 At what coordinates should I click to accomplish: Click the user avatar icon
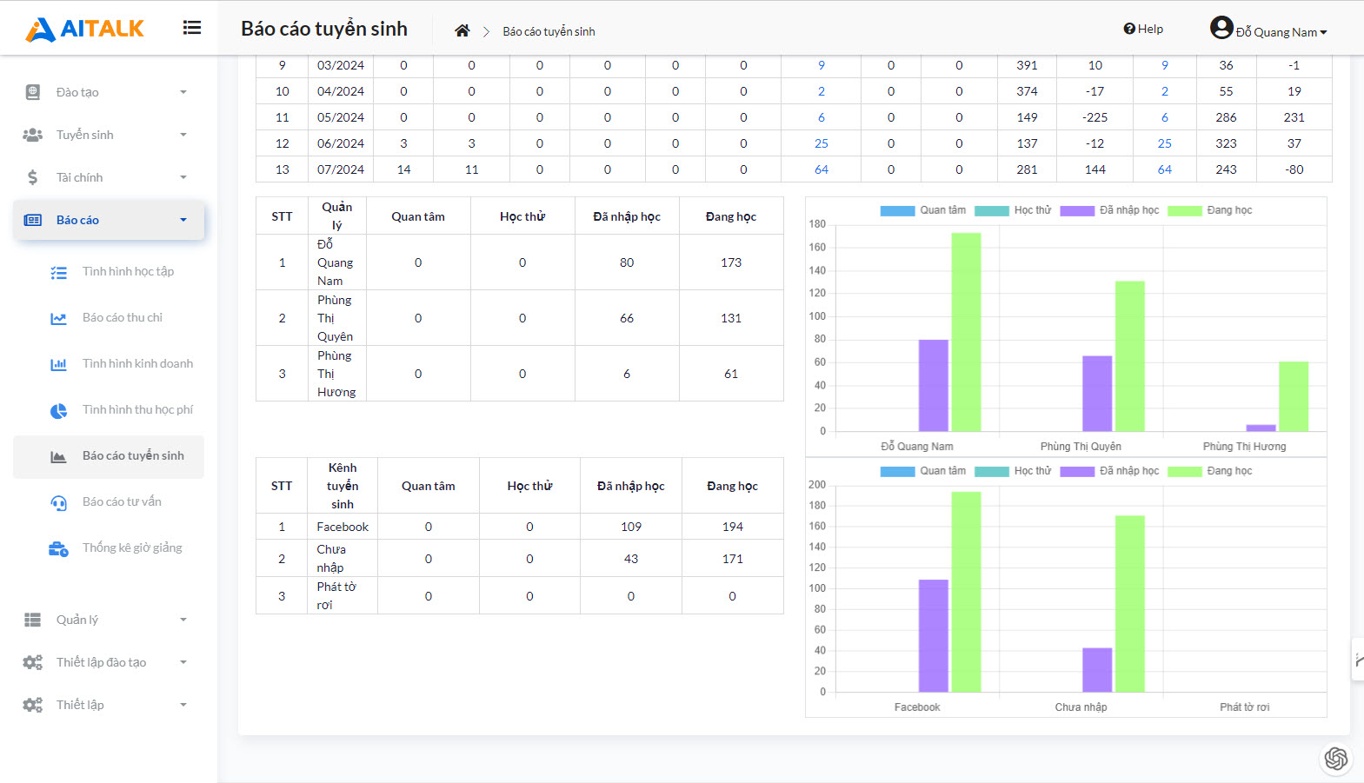coord(1221,28)
